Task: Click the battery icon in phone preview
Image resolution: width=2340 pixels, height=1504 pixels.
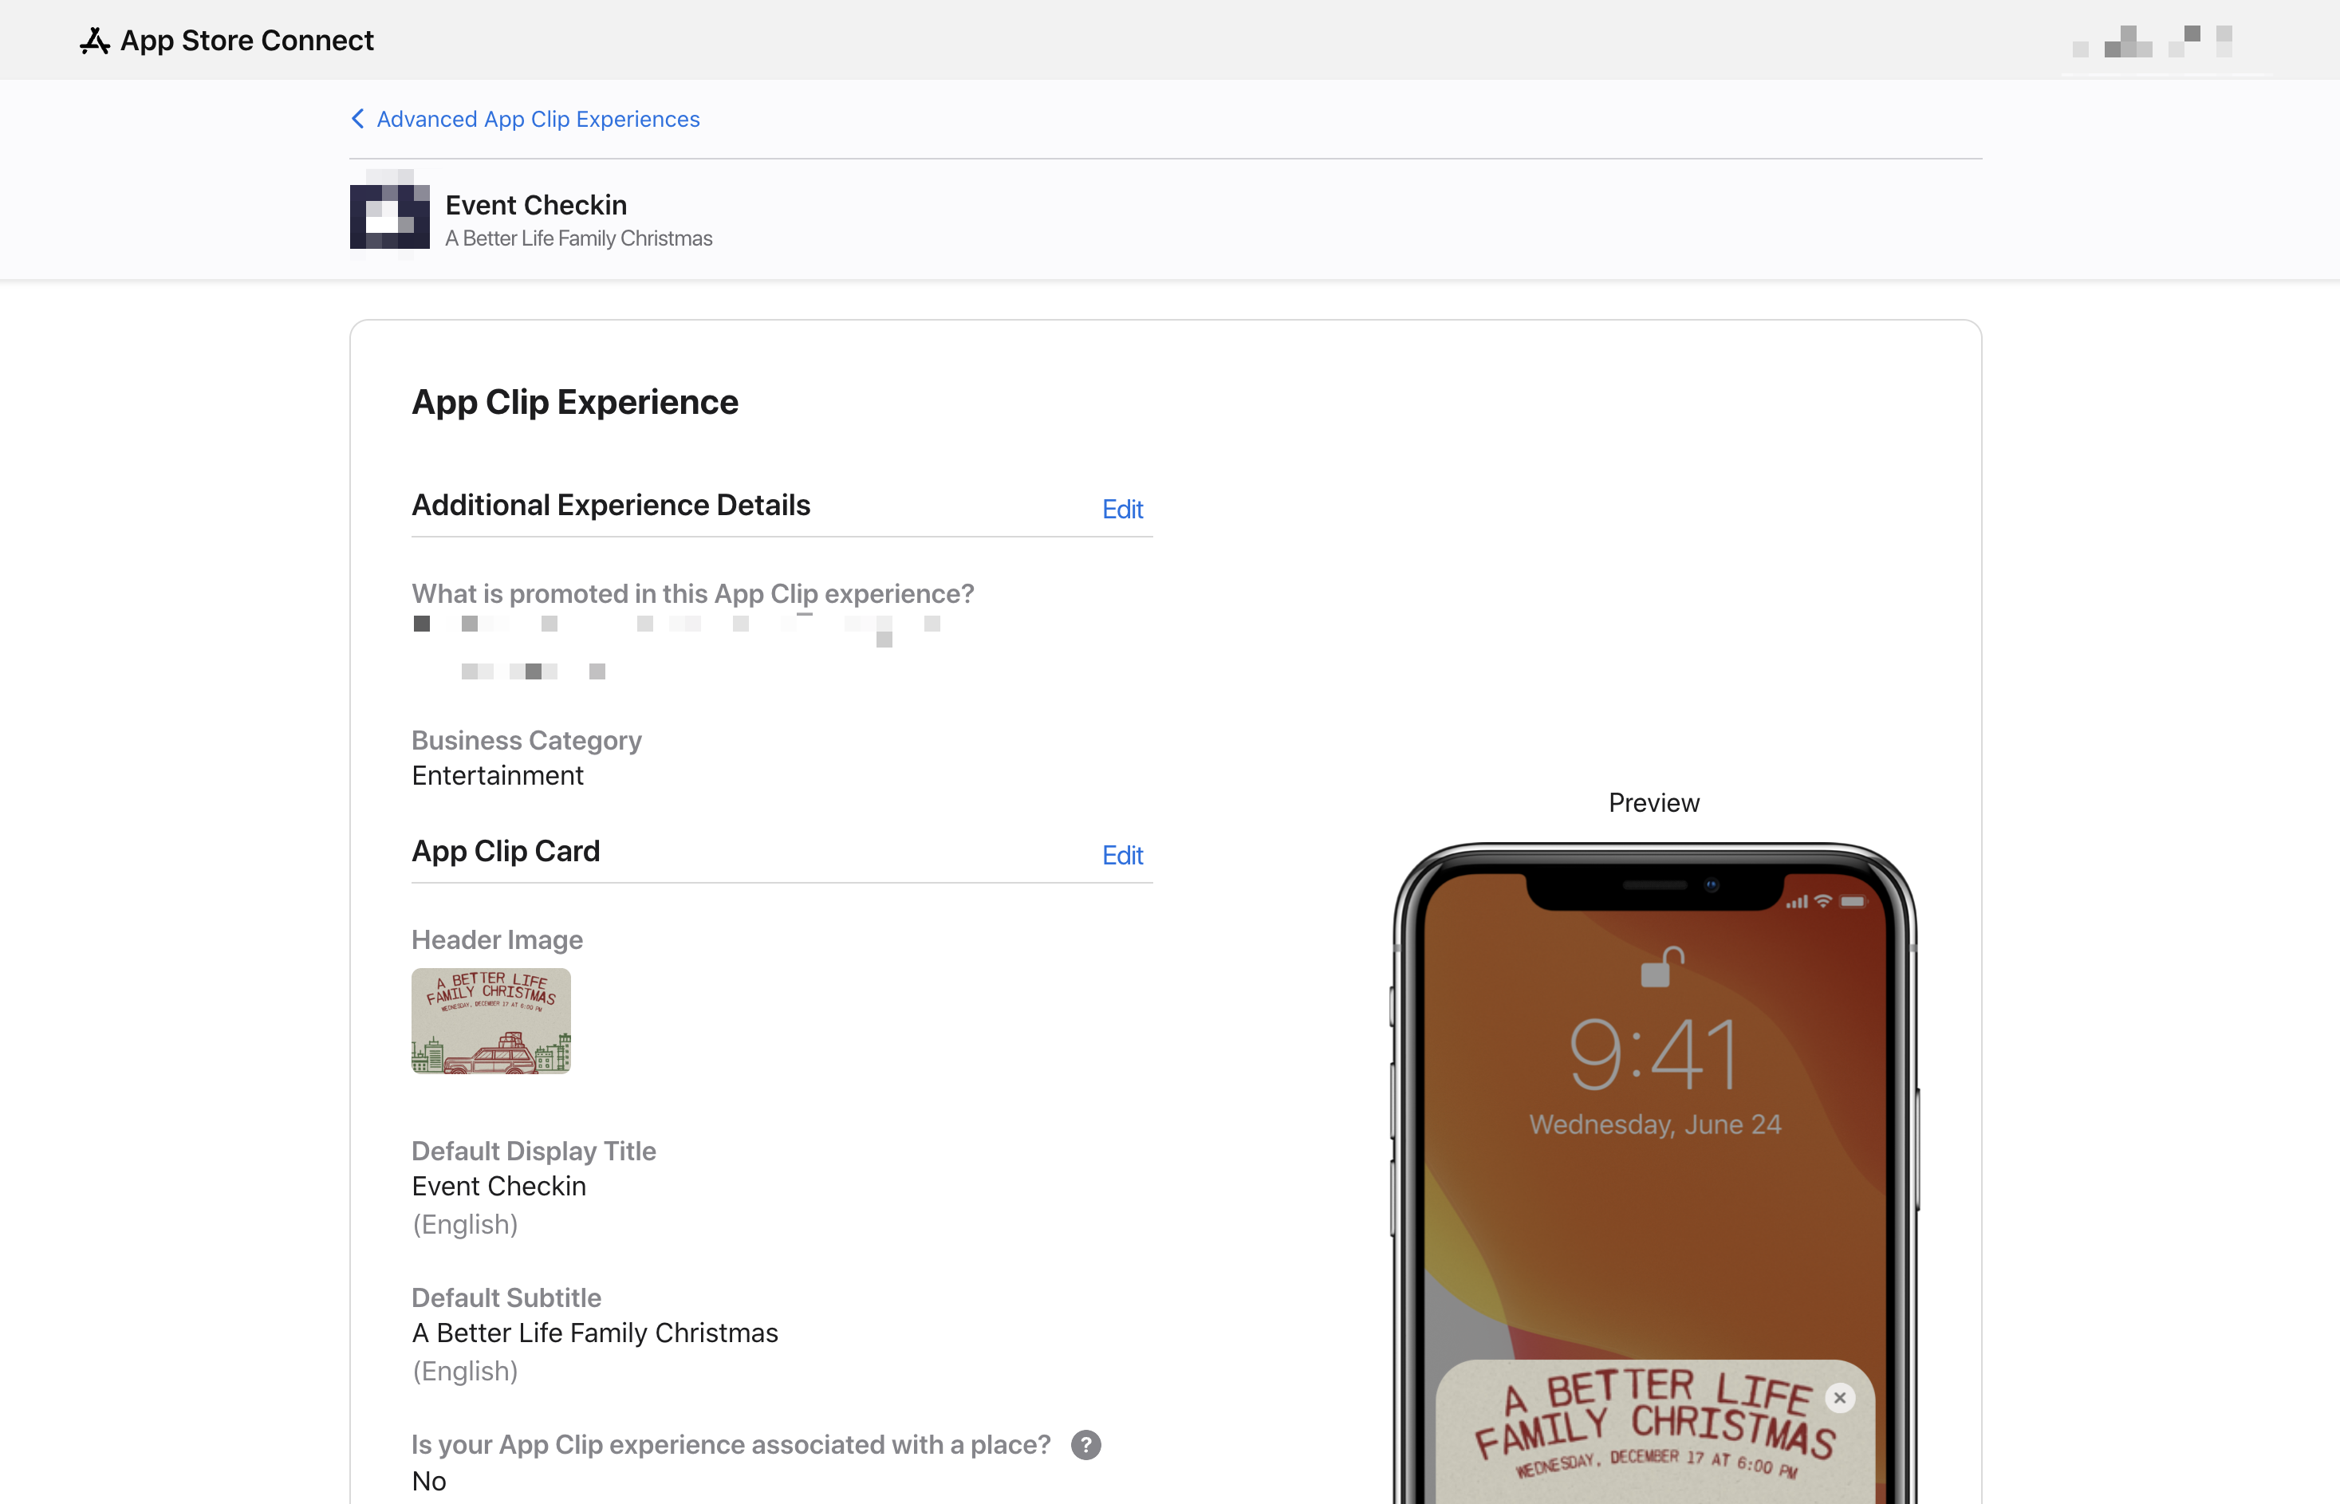Action: point(1852,901)
